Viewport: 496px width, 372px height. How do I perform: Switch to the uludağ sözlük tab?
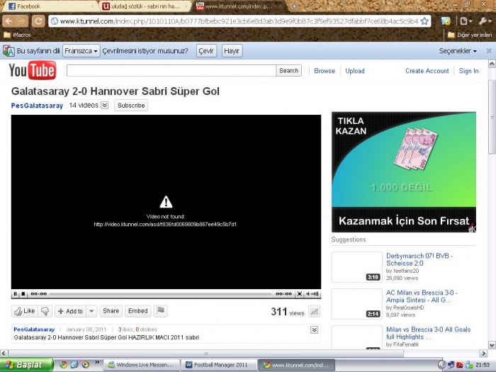tap(145, 6)
